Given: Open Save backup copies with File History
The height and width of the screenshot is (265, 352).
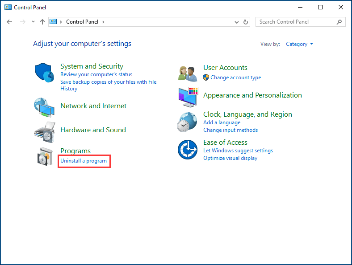Looking at the screenshot, I should click(x=109, y=85).
